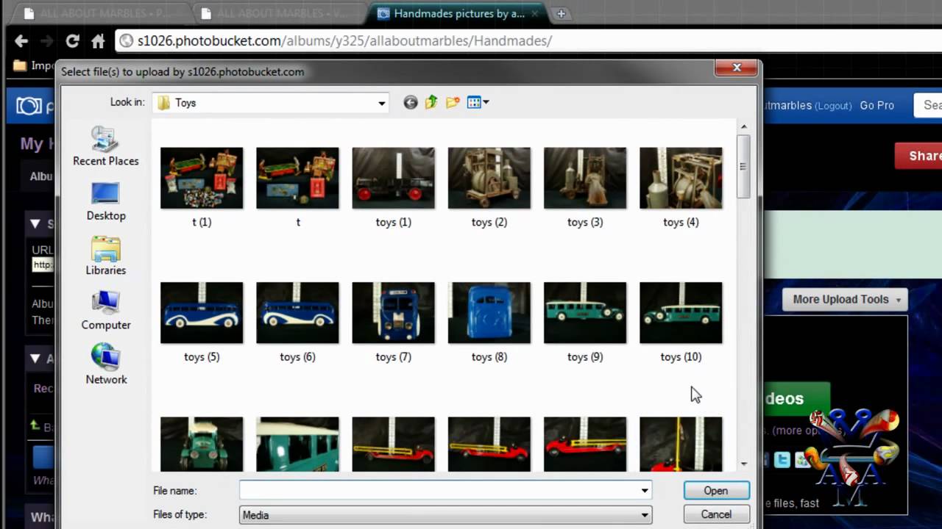The image size is (942, 529).
Task: Click the Photobucket camera logo
Action: (x=29, y=106)
